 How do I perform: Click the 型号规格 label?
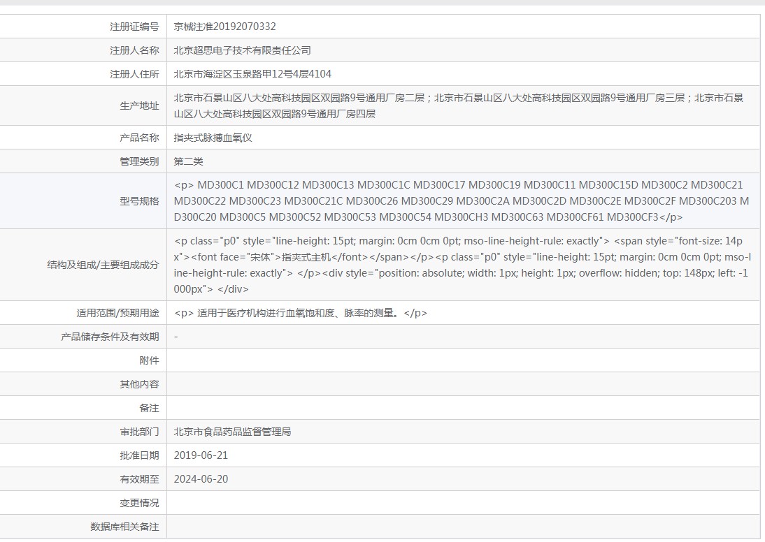pyautogui.click(x=140, y=201)
